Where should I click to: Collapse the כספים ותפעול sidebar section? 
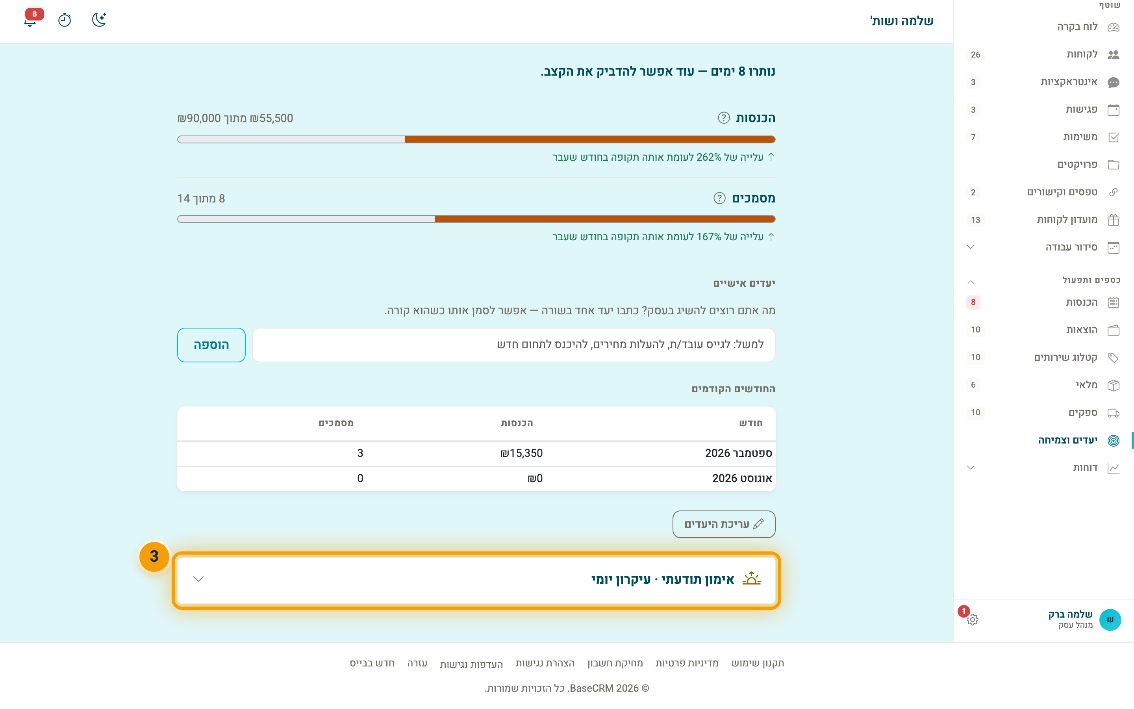(x=971, y=282)
